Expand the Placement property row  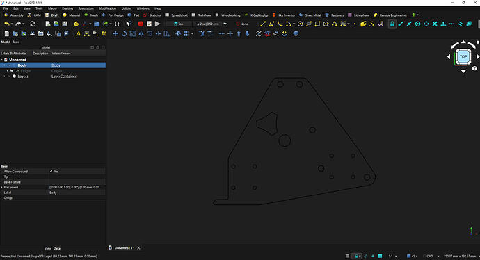(2, 187)
